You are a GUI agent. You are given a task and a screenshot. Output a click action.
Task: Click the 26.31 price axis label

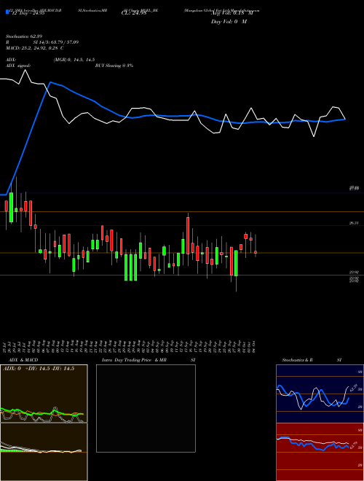click(x=354, y=223)
